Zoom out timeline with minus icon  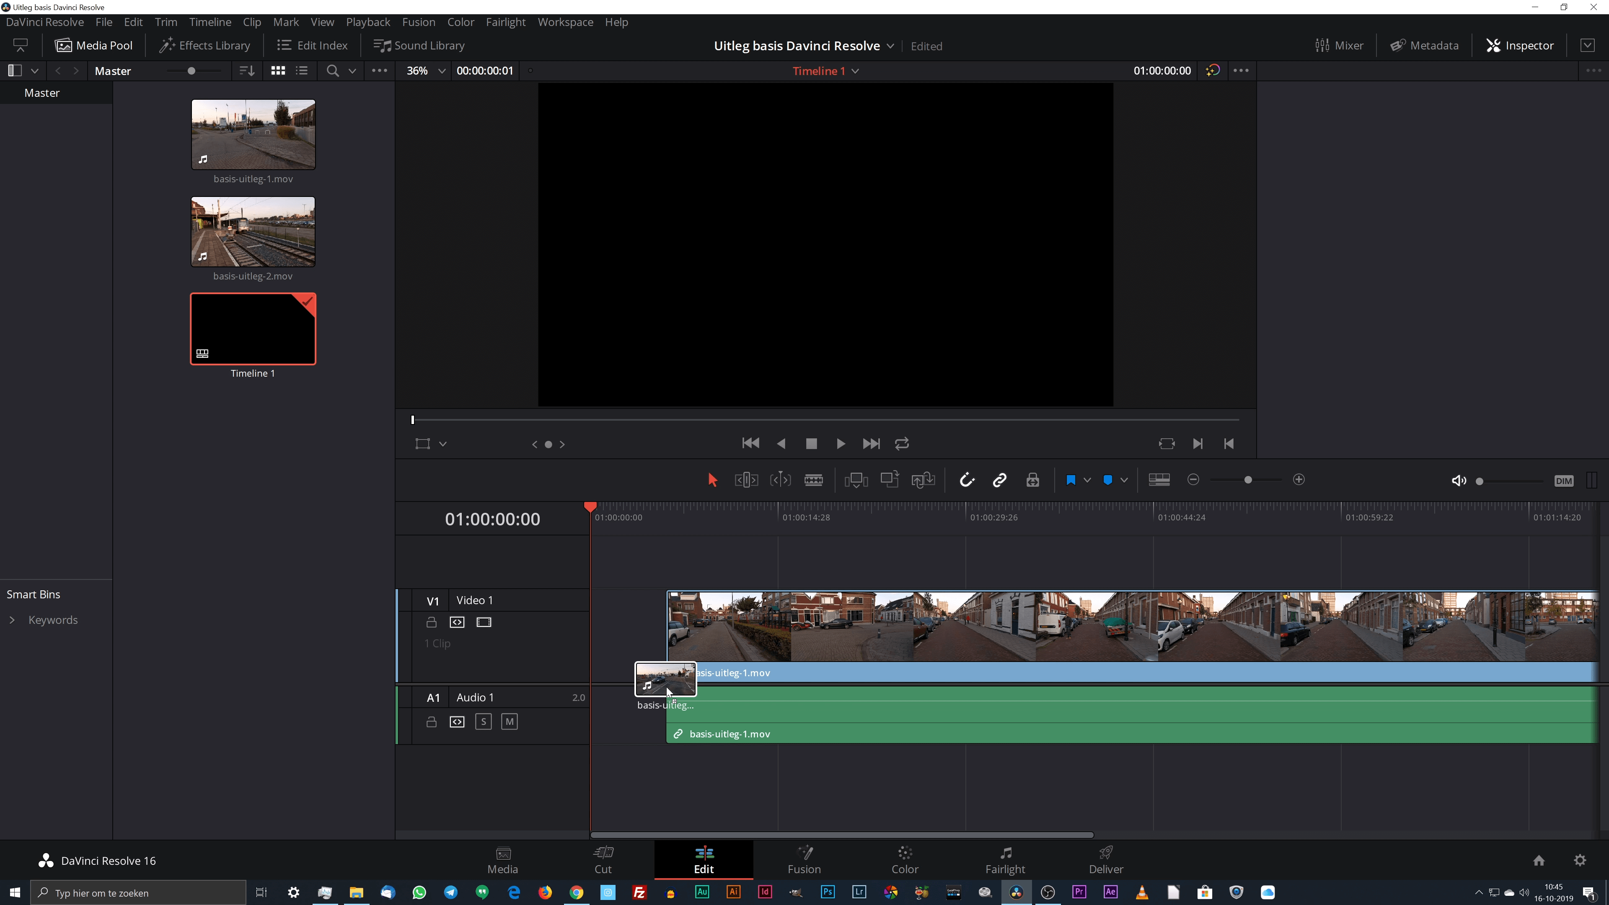(x=1193, y=480)
